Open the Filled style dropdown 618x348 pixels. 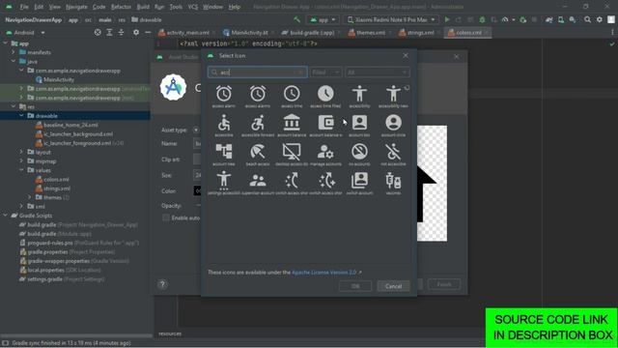click(325, 72)
